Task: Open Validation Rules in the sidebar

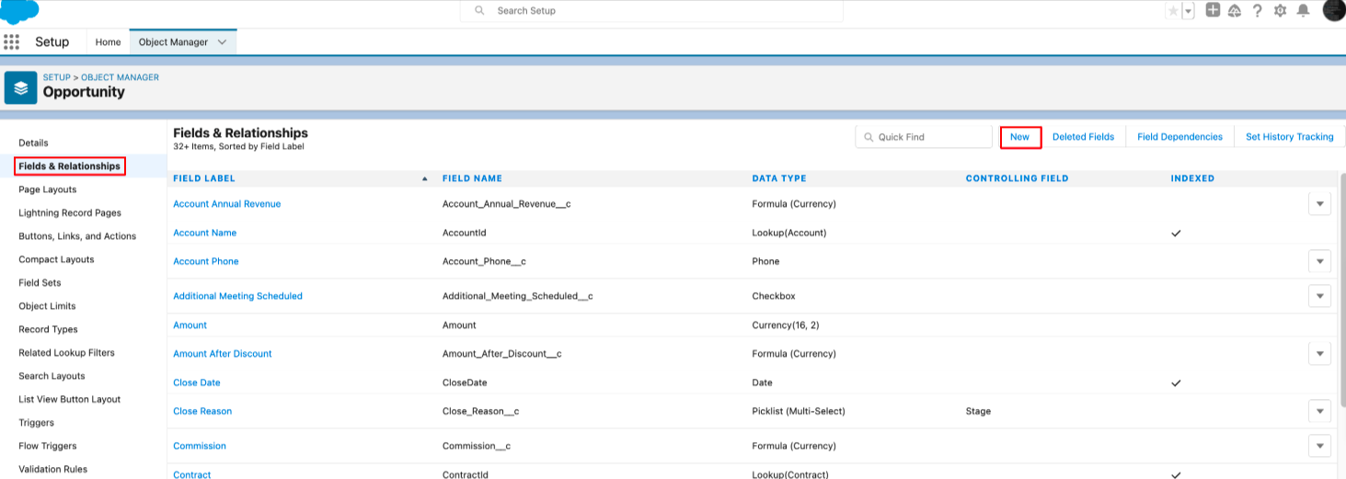Action: pyautogui.click(x=52, y=469)
